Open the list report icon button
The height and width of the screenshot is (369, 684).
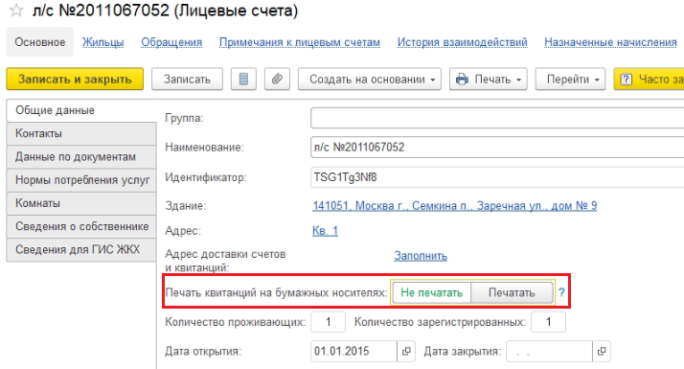243,79
